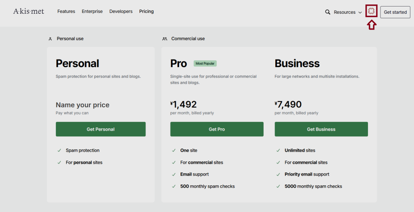The height and width of the screenshot is (212, 414).
Task: Click the Most Popular badge
Action: pos(205,64)
